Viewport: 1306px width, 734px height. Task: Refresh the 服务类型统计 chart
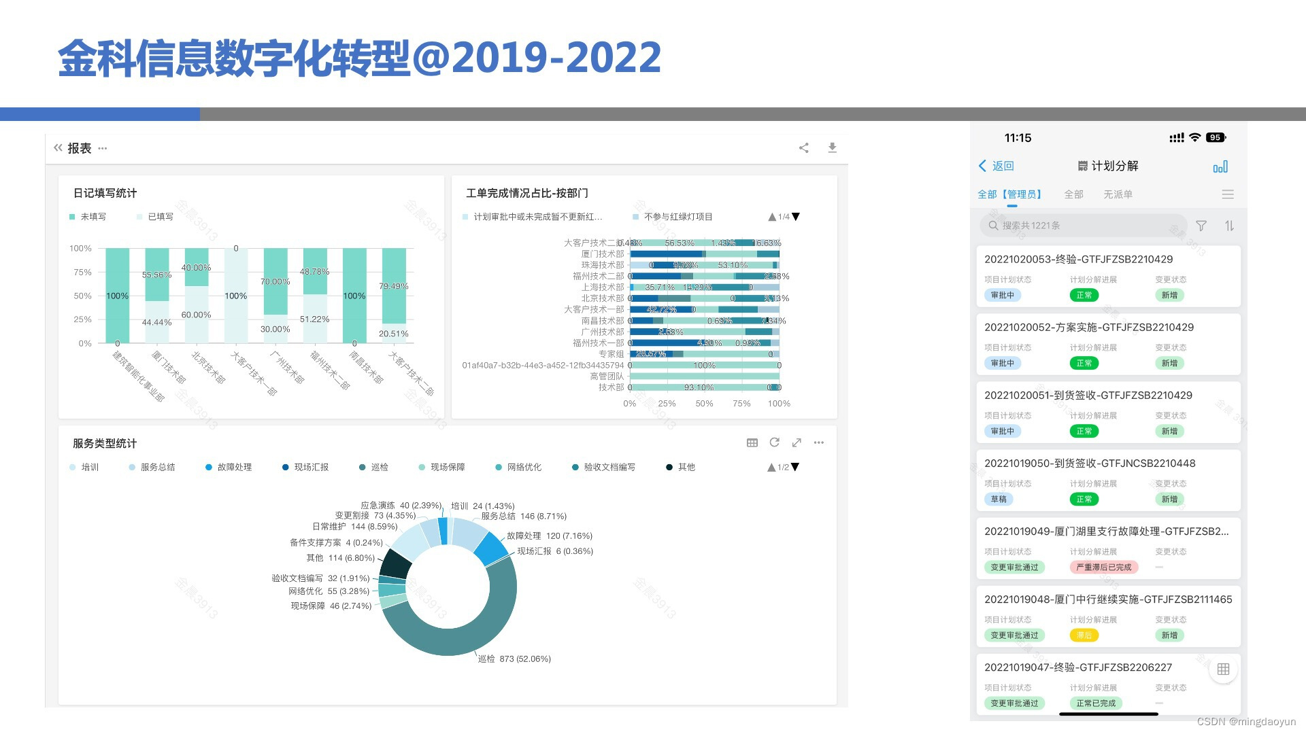(774, 442)
